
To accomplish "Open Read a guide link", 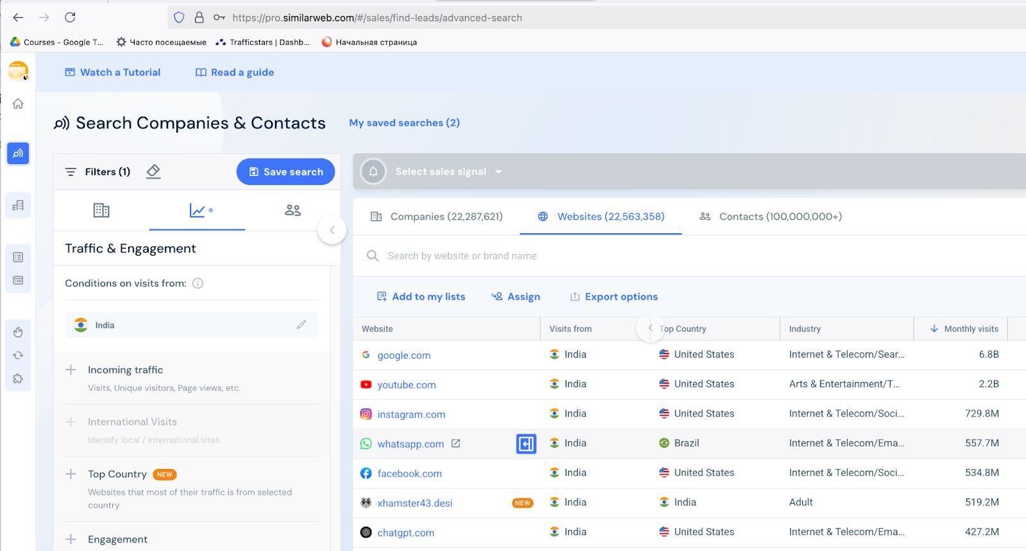I will pyautogui.click(x=235, y=72).
